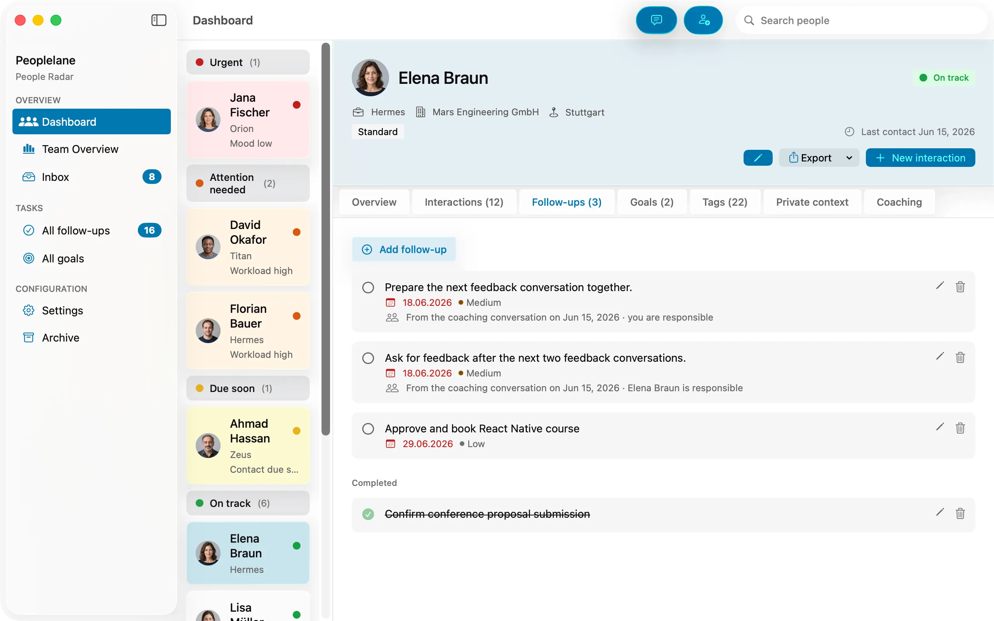Edit the 'Approve and book React Native course' follow-up
This screenshot has height=621, width=994.
(x=940, y=427)
